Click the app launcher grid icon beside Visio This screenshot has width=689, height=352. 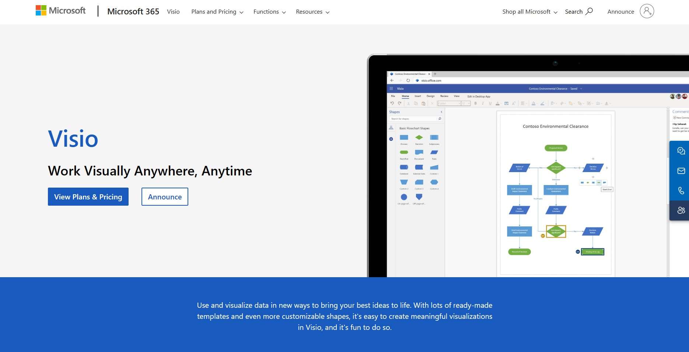[x=391, y=88]
